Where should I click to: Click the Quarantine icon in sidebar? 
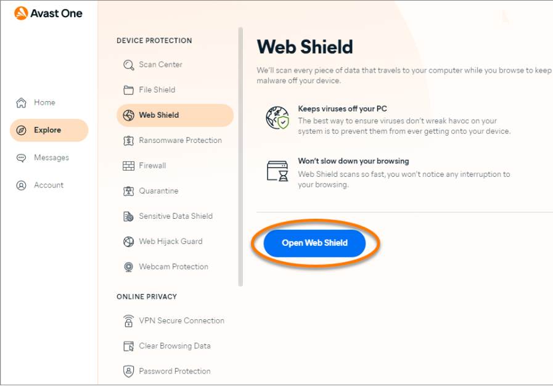click(x=128, y=191)
